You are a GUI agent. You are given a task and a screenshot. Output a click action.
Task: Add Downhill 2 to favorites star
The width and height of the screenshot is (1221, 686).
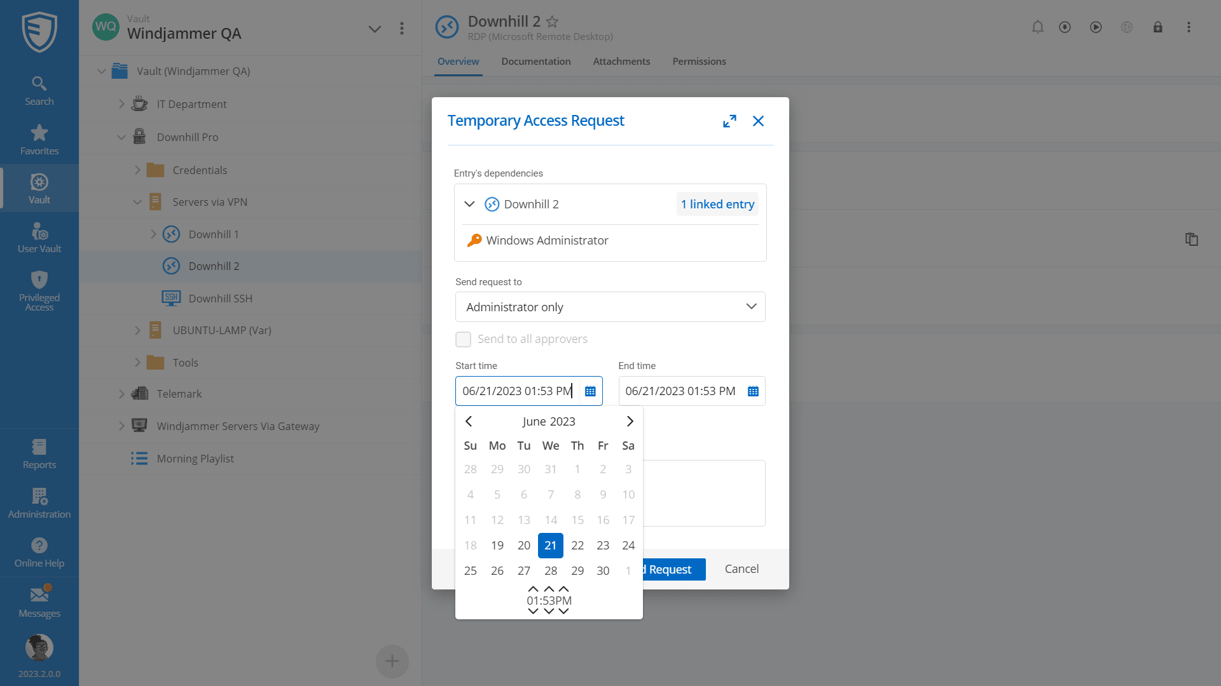(552, 22)
